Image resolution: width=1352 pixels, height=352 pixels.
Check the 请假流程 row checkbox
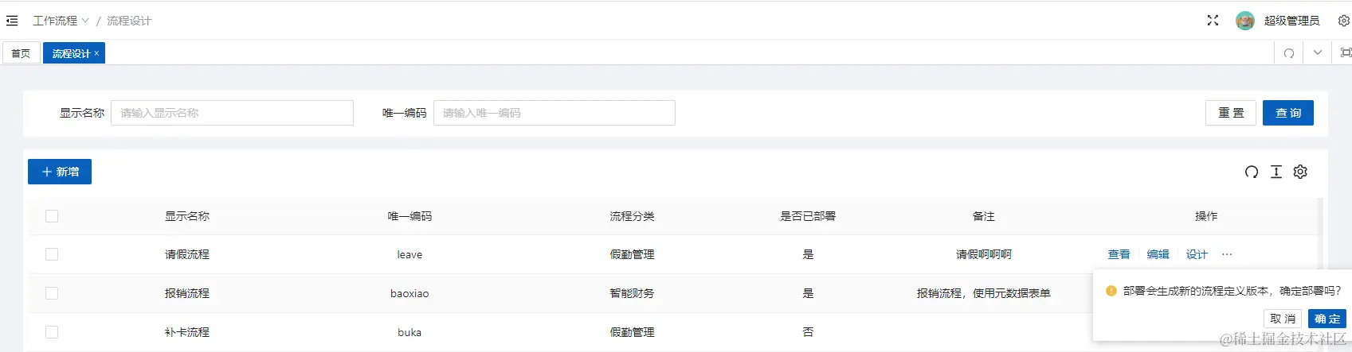point(52,254)
